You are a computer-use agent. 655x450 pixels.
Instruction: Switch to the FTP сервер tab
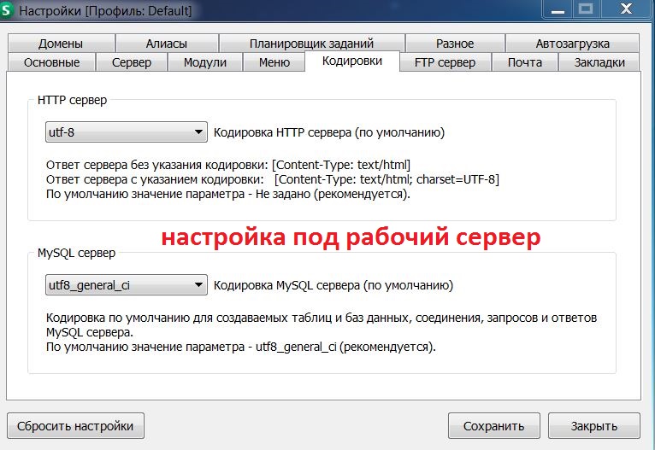[x=445, y=62]
